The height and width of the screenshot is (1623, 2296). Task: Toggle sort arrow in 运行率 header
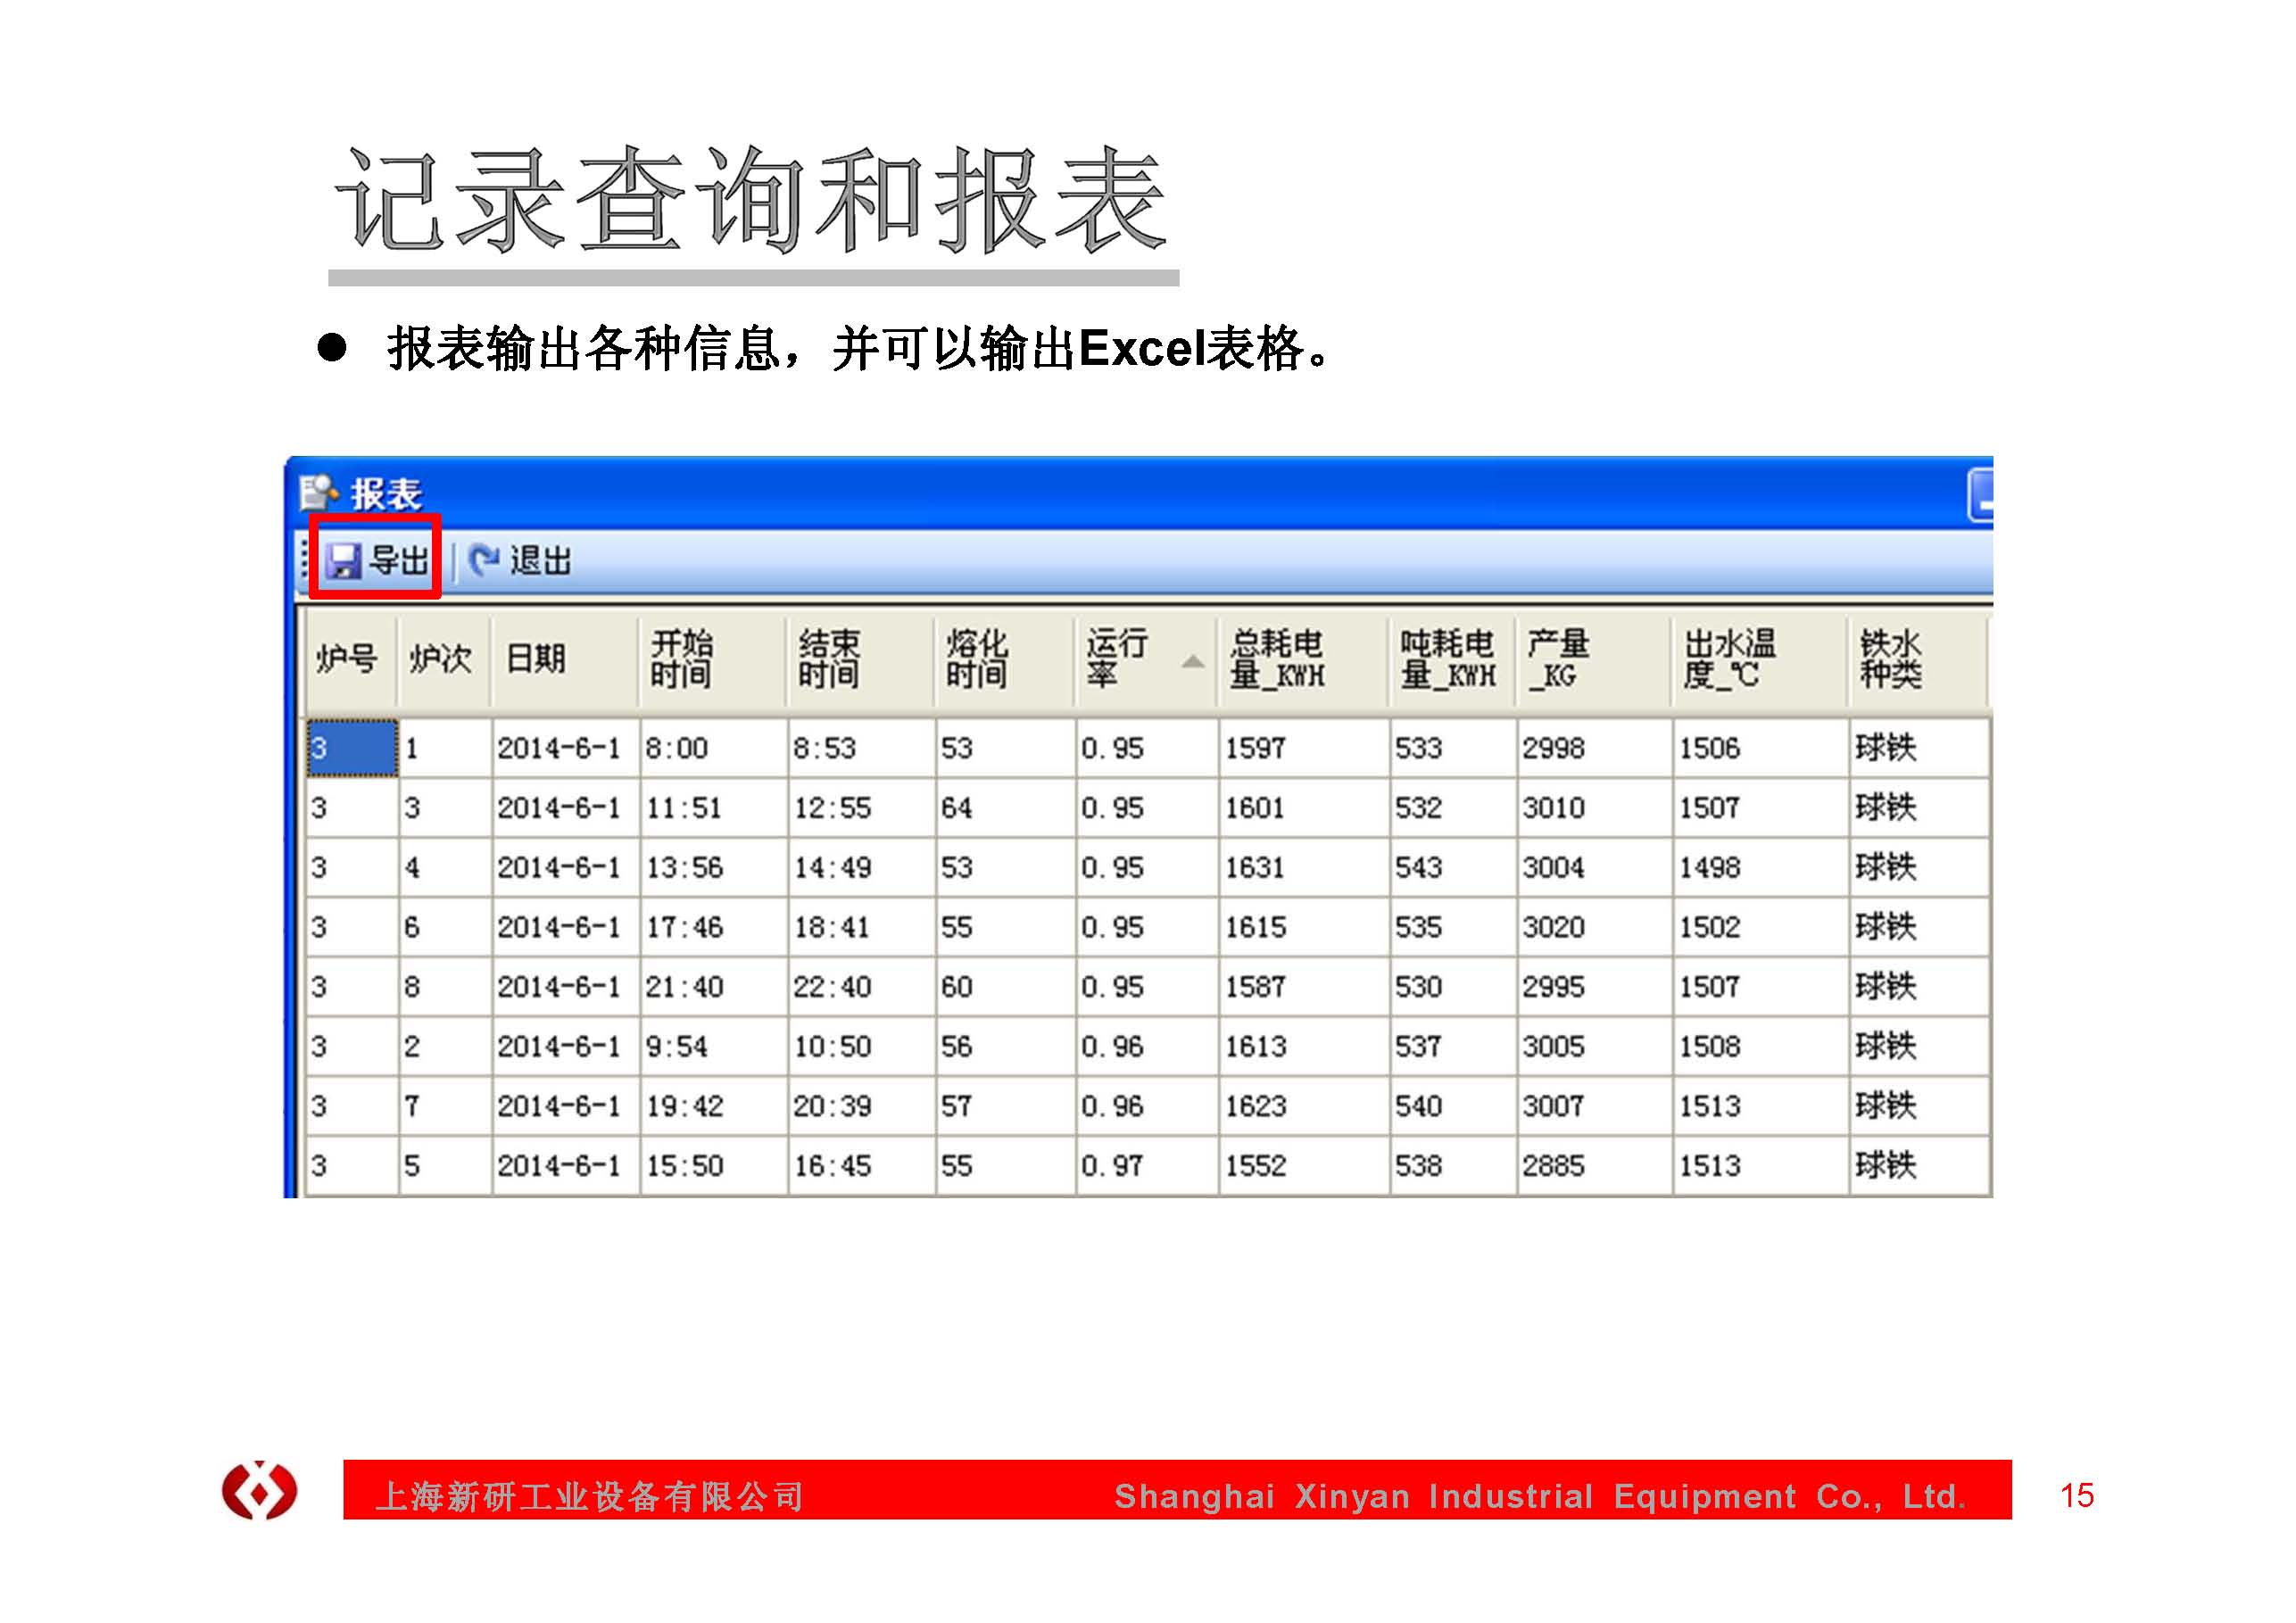click(1192, 662)
